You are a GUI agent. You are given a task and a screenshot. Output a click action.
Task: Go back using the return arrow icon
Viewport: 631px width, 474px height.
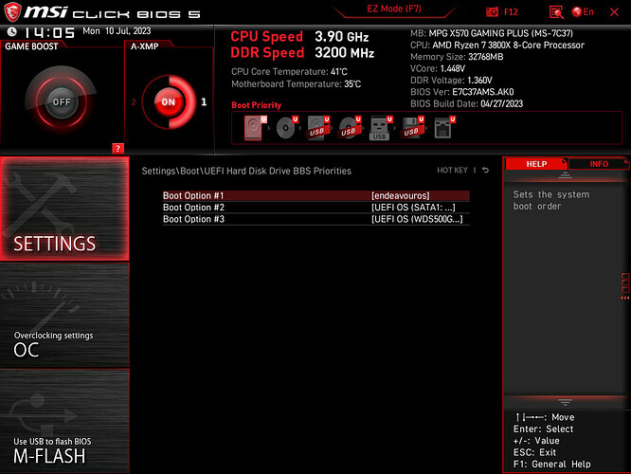[486, 171]
